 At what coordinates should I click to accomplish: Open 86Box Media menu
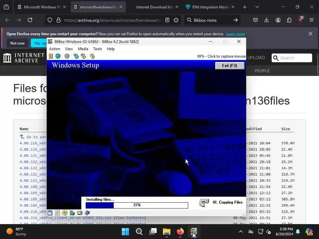click(x=83, y=49)
